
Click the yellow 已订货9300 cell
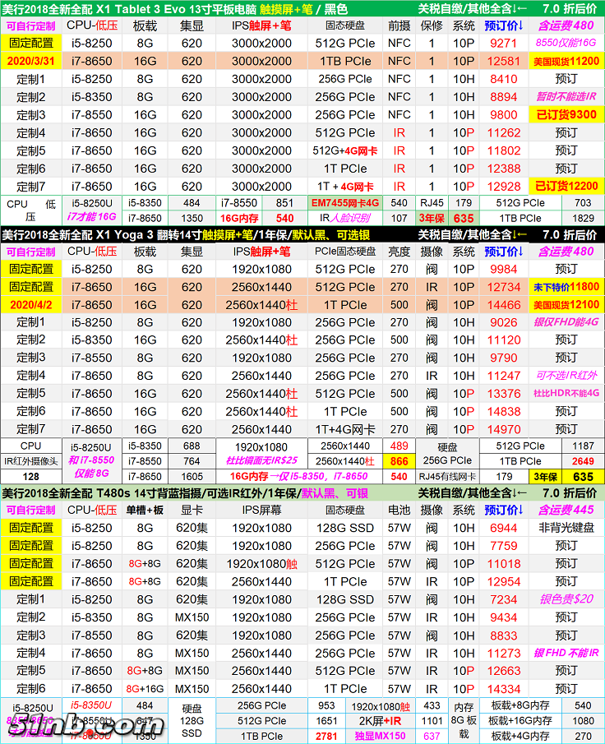point(566,115)
